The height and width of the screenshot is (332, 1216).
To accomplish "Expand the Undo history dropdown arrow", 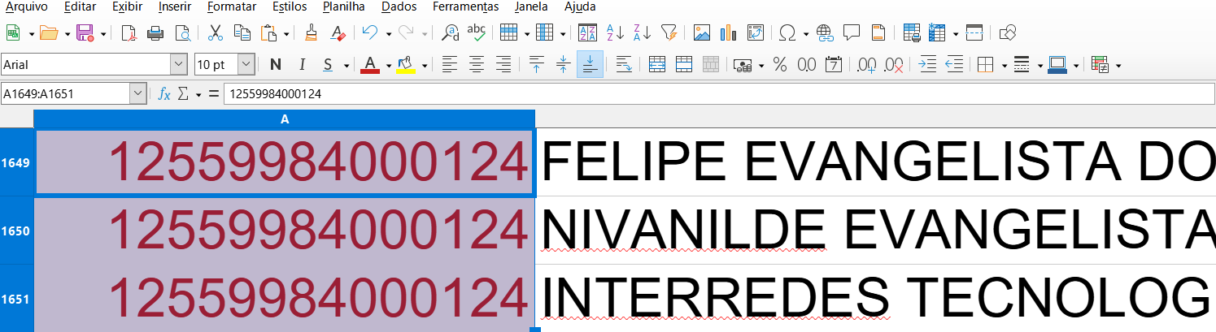I will 389,34.
